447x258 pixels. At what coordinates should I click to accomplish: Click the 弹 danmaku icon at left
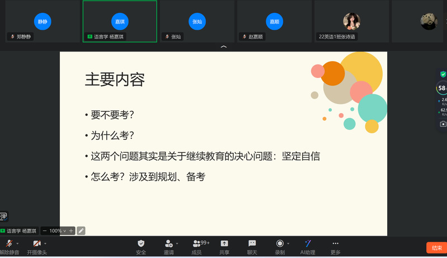[x=3, y=217]
